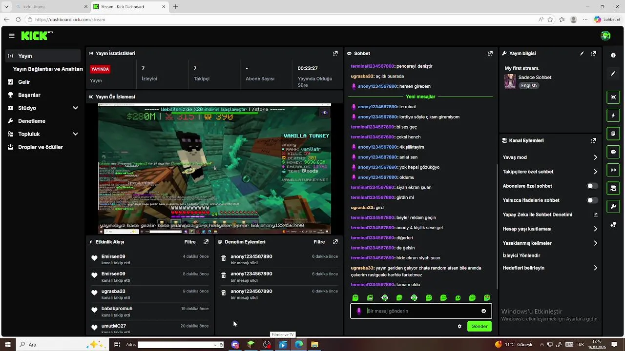Open Task View on taskbar
This screenshot has width=625, height=351.
(x=117, y=345)
